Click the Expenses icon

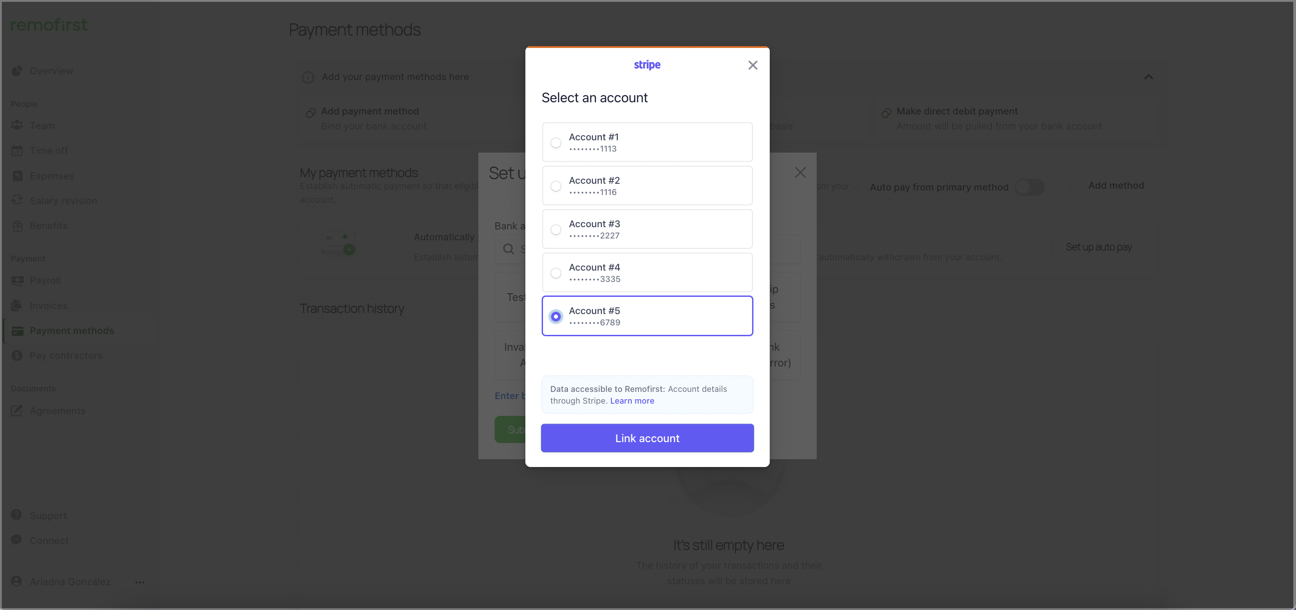(17, 175)
